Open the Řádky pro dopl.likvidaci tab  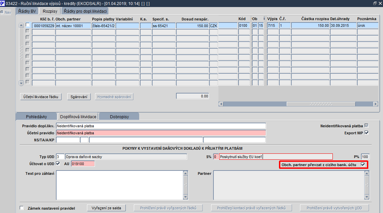pyautogui.click(x=85, y=11)
